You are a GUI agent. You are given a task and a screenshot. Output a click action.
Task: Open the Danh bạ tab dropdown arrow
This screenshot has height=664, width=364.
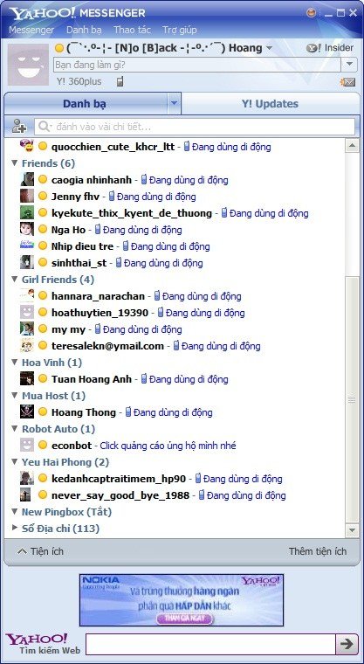pos(174,103)
